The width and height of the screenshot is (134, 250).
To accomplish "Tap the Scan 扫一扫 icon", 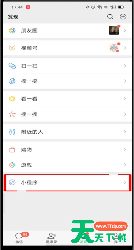I will (12, 66).
